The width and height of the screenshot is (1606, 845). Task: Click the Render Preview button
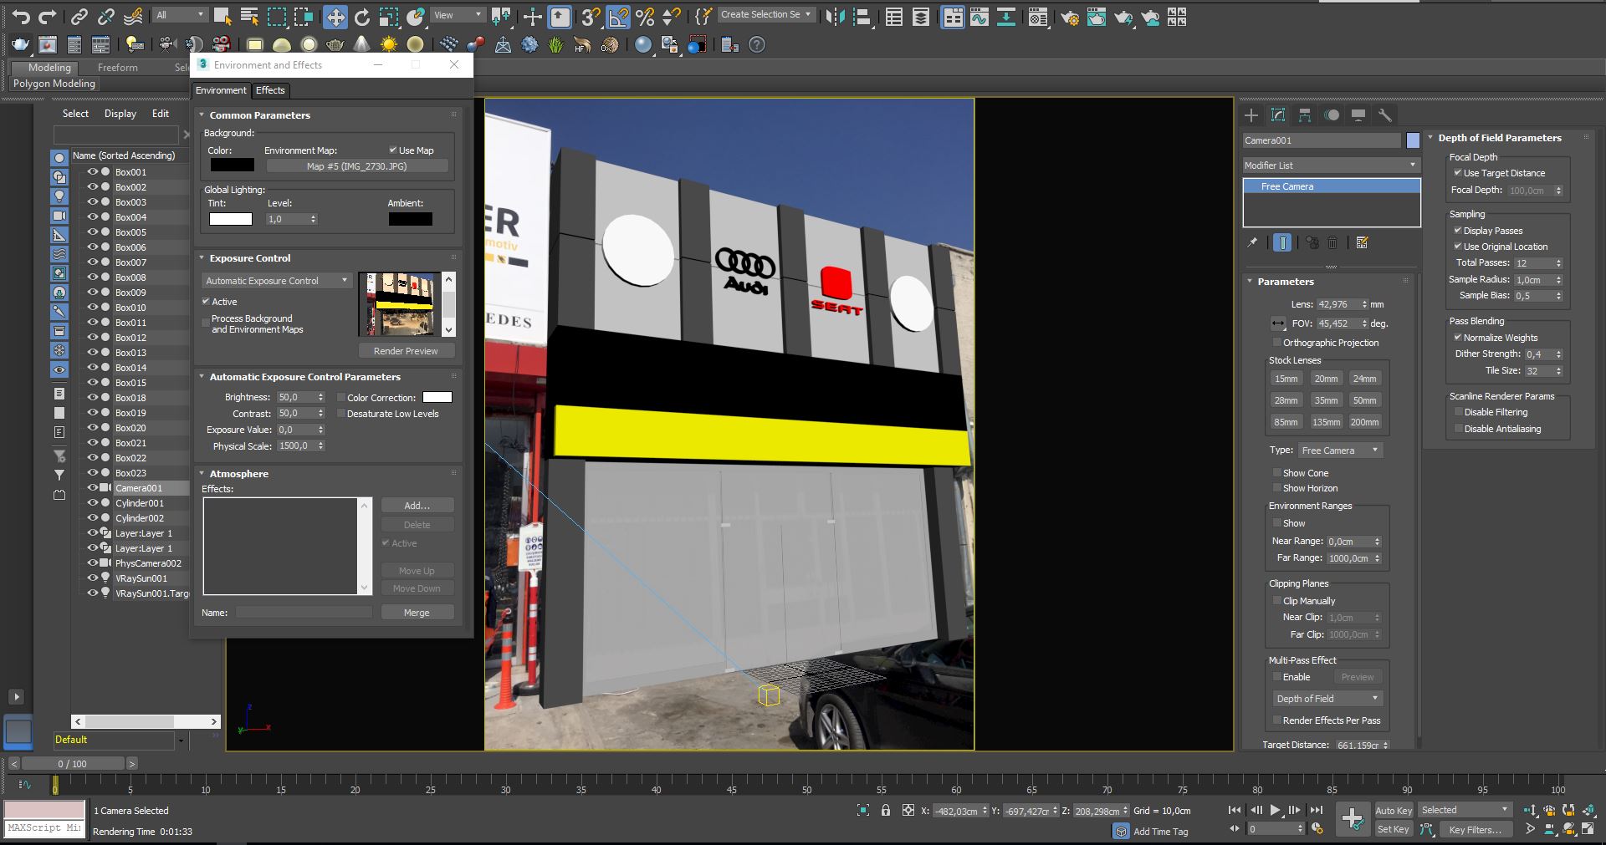pos(407,350)
